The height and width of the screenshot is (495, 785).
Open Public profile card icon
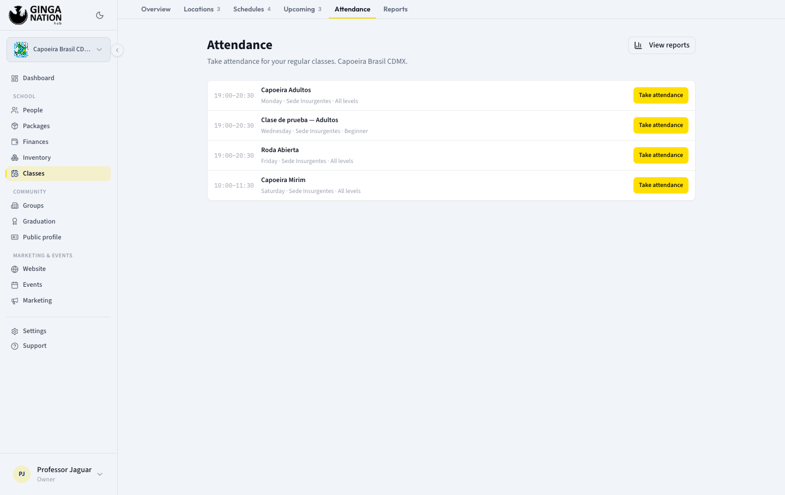coord(15,237)
